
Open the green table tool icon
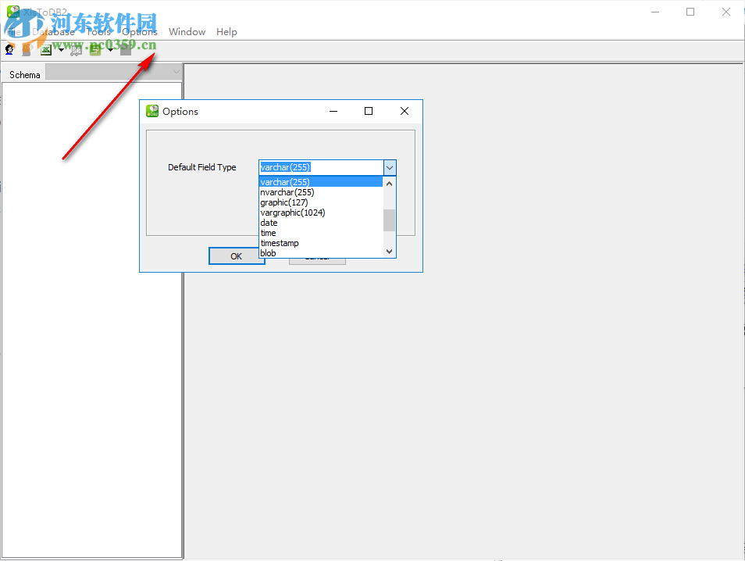tap(94, 49)
